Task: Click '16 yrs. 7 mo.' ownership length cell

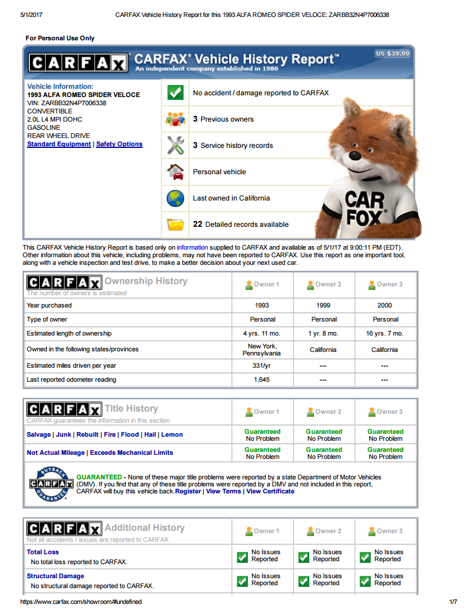Action: coord(385,333)
